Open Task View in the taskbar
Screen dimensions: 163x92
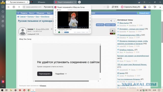tap(6, 90)
